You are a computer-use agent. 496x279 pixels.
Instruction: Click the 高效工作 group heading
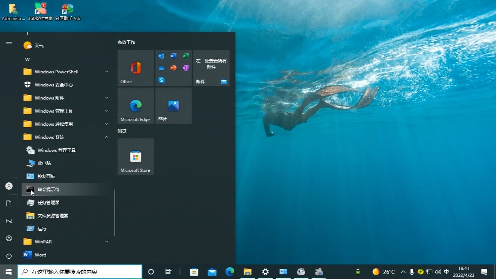(126, 43)
